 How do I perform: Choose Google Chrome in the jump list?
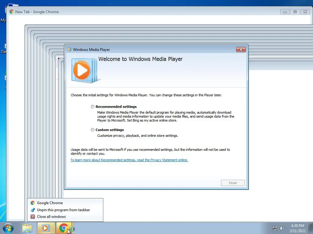[65, 203]
